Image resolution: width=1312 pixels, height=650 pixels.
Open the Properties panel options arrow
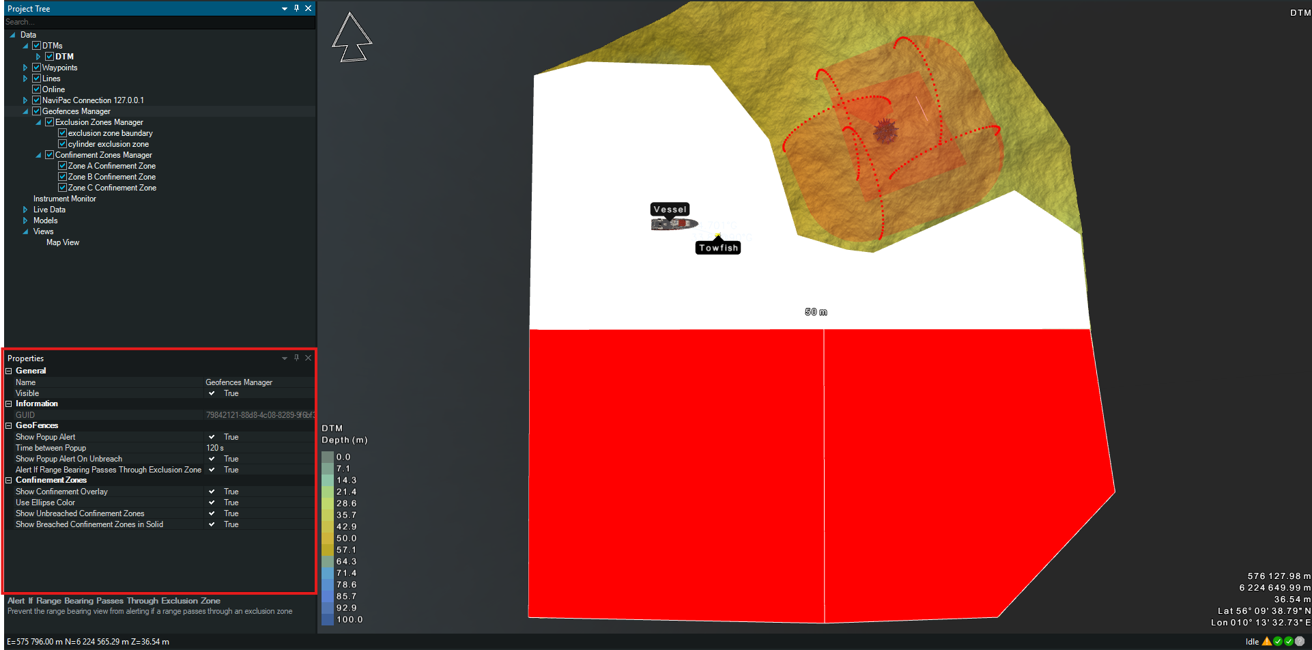tap(285, 358)
